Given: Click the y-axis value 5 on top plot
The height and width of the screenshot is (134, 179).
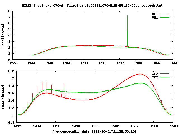Looking at the screenshot, I should [x=9, y=29].
